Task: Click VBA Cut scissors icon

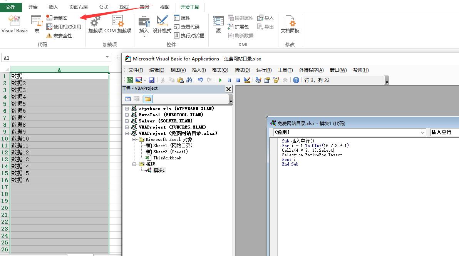Action: (163, 80)
